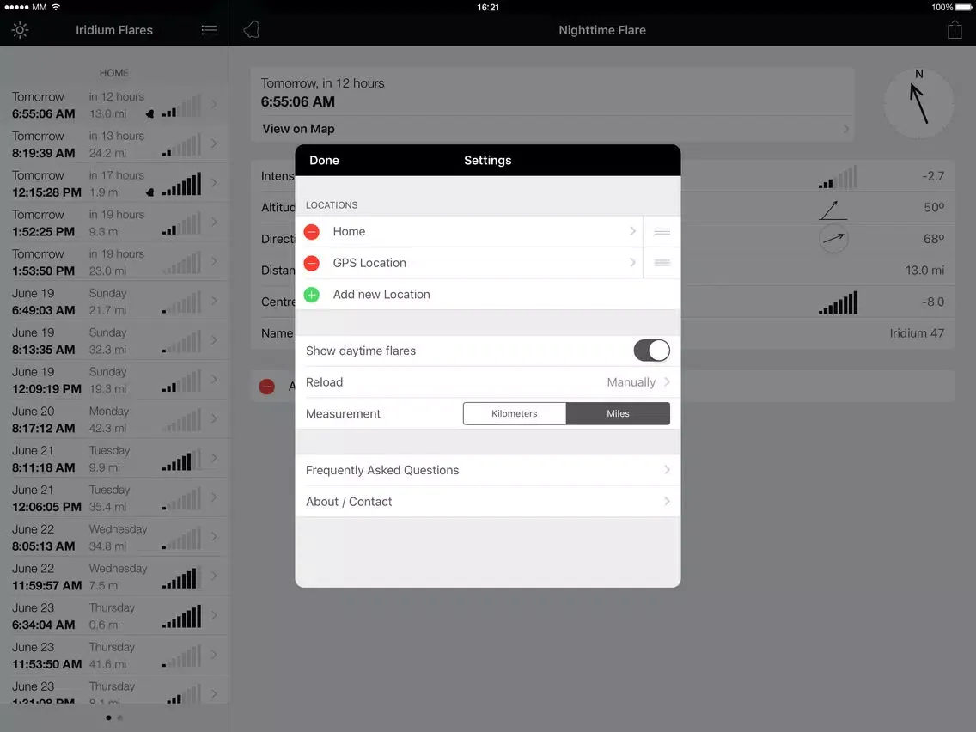Open Reload option set to Manually
Screen dimensions: 976x732
click(487, 382)
